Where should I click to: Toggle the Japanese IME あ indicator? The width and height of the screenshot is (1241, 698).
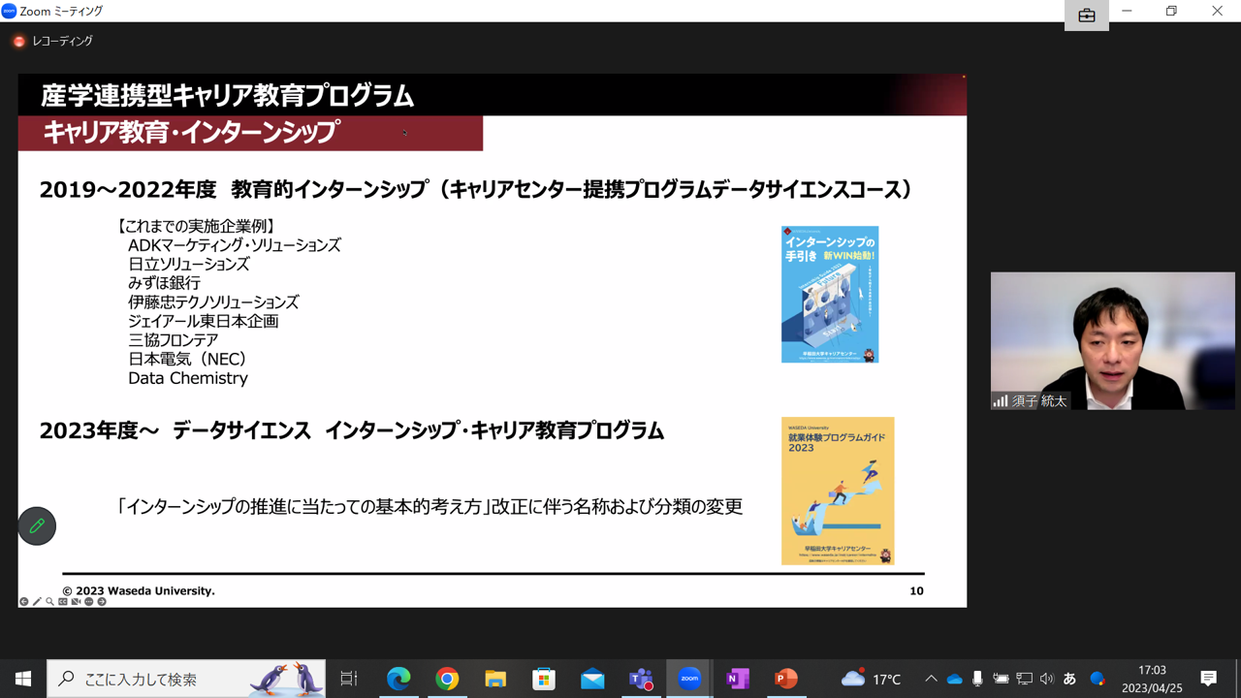click(1070, 679)
